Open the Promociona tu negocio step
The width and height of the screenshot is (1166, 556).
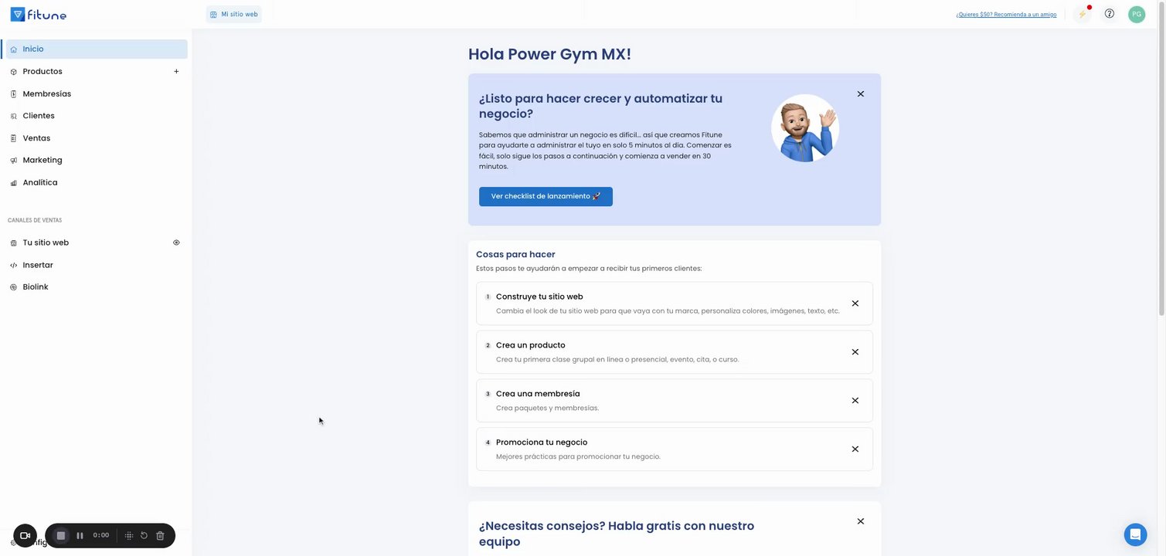pos(675,449)
